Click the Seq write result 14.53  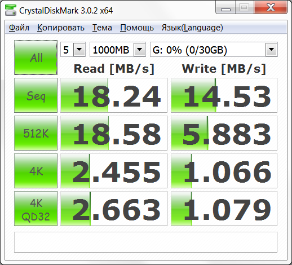pyautogui.click(x=224, y=95)
